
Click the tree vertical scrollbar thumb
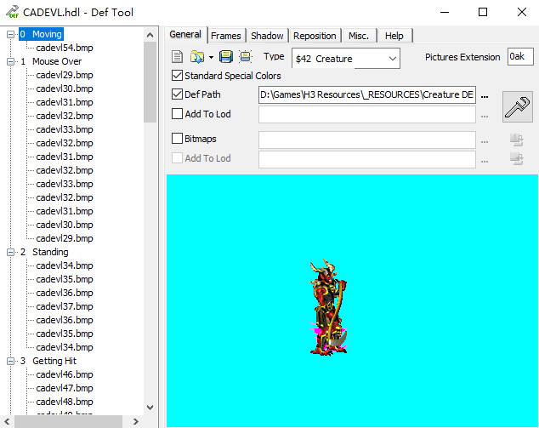(x=150, y=82)
